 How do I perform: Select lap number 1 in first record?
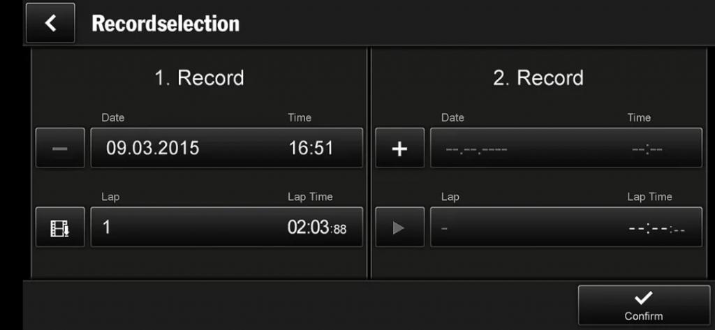pyautogui.click(x=108, y=227)
